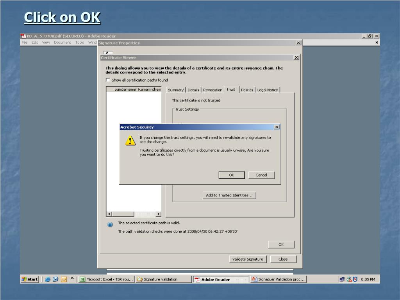This screenshot has height=300, width=400.
Task: Click the orange quick launch icon
Action: pyautogui.click(x=64, y=279)
